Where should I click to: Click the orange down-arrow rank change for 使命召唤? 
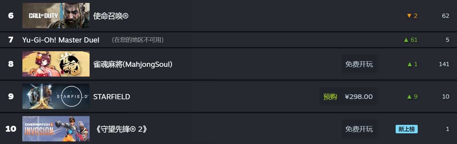(x=412, y=16)
